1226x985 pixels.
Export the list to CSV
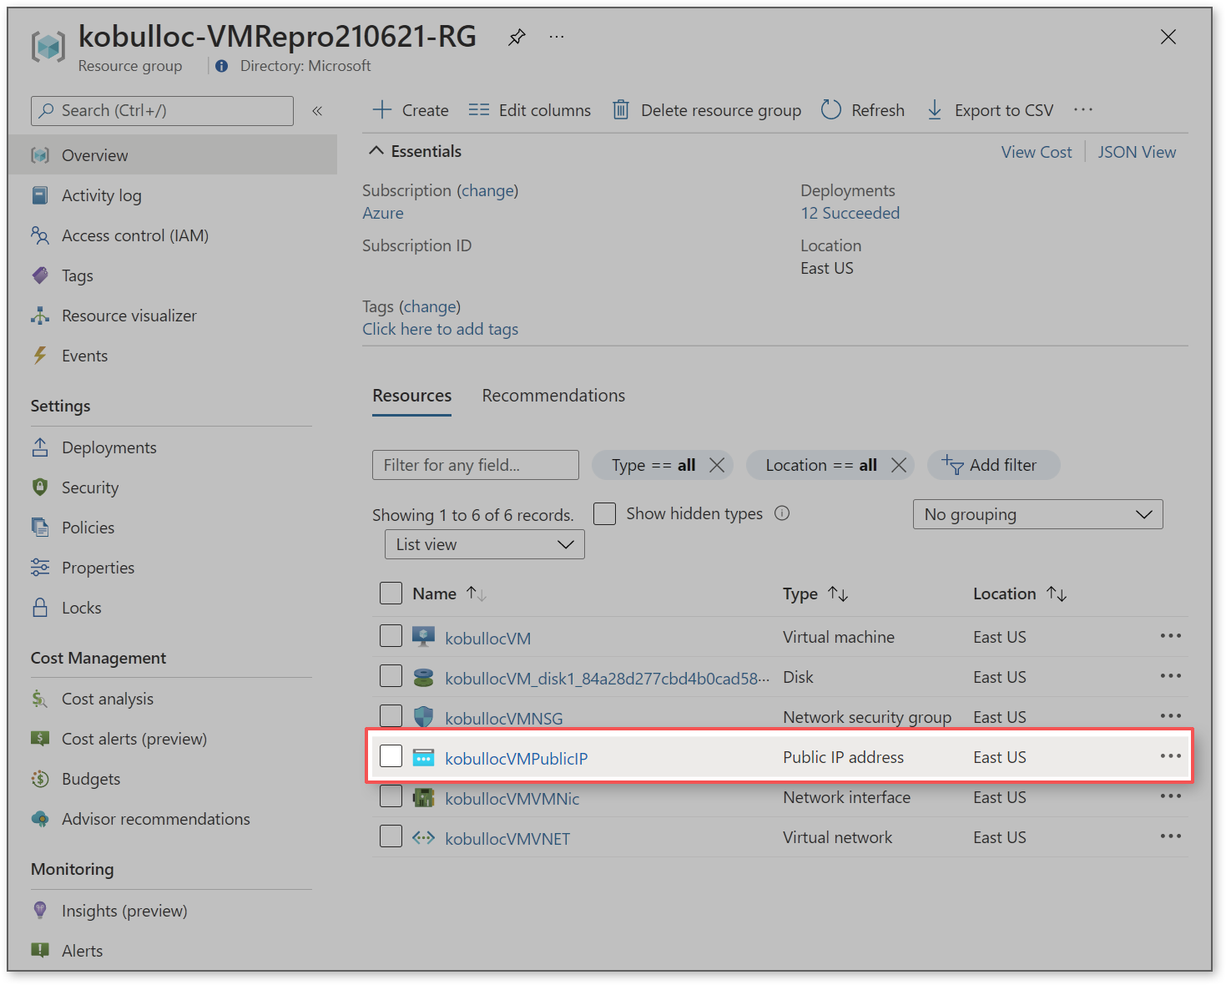pyautogui.click(x=991, y=110)
